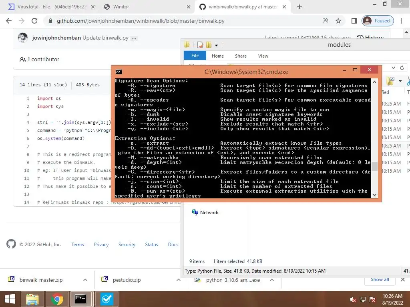Open the Docs footer link

[173, 245]
